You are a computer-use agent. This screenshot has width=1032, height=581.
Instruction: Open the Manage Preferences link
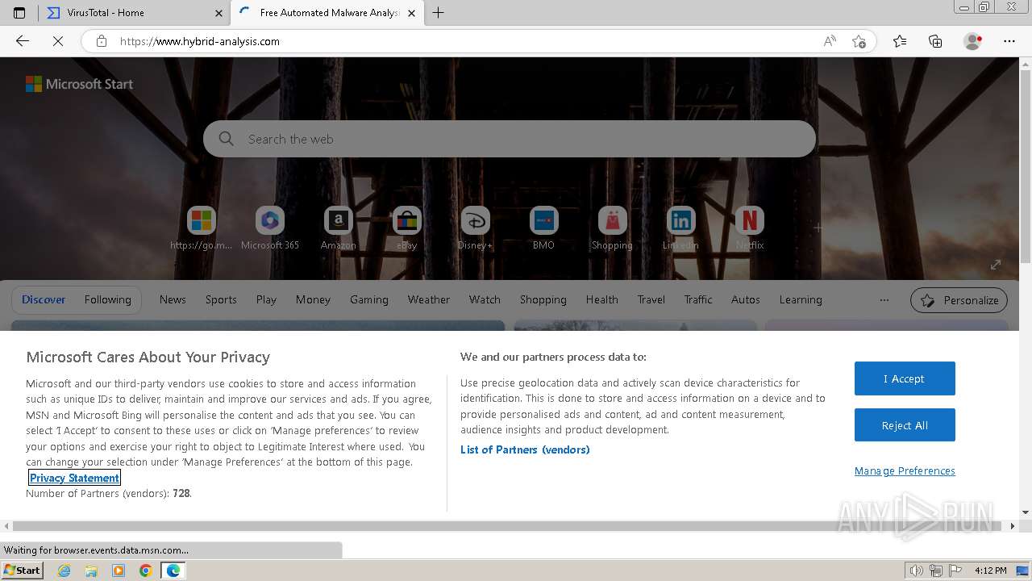(905, 471)
